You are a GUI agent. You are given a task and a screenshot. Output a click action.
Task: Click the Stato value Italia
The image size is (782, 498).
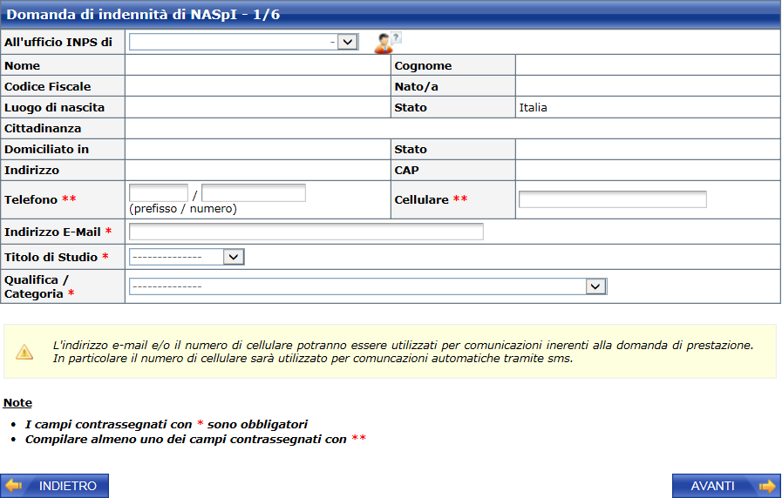click(x=534, y=108)
